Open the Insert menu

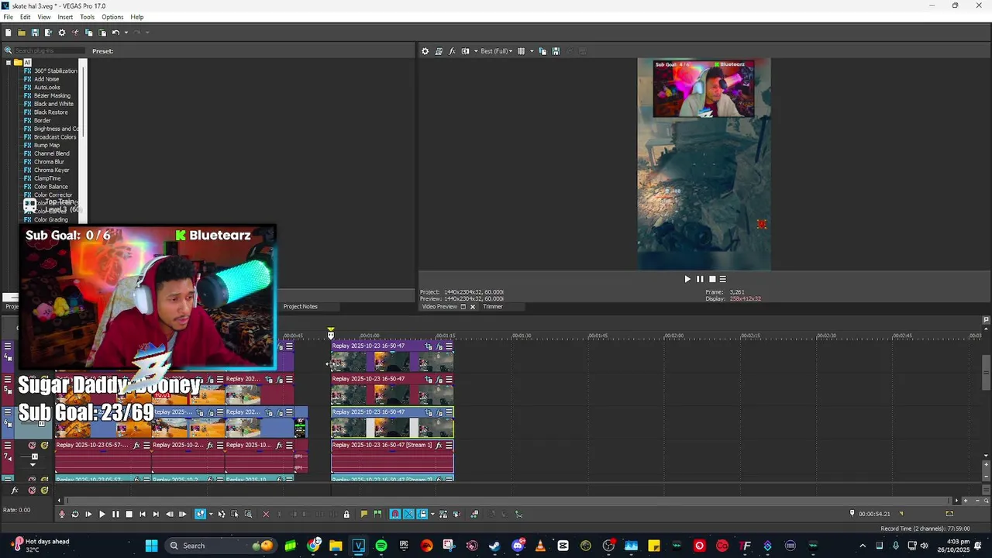point(65,17)
